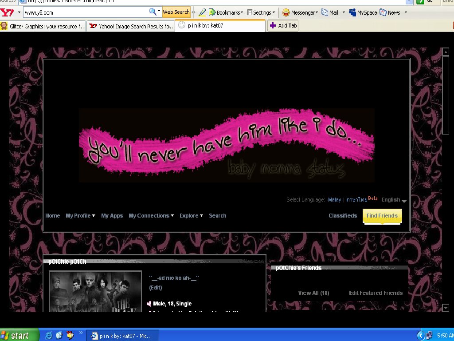Click the page scrollbar up arrow

(x=446, y=52)
